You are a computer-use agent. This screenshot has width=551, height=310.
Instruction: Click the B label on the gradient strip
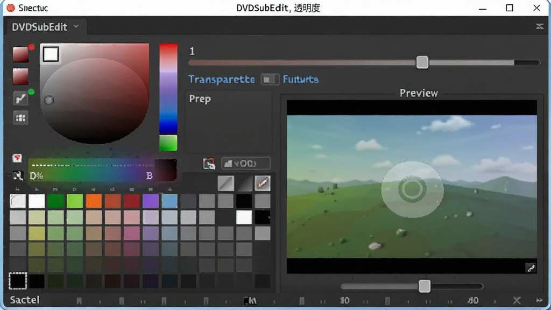point(150,176)
